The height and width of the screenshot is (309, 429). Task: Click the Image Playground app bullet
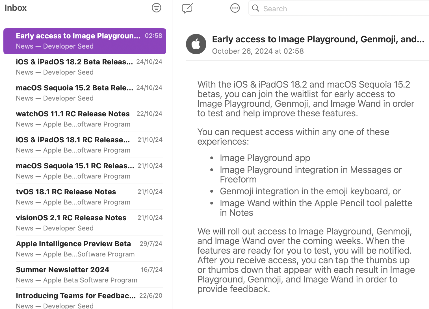point(265,158)
